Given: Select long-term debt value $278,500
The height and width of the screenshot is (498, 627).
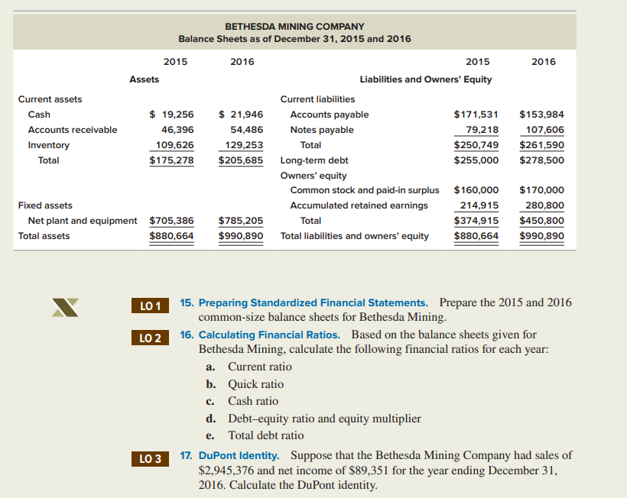Looking at the screenshot, I should click(x=542, y=160).
